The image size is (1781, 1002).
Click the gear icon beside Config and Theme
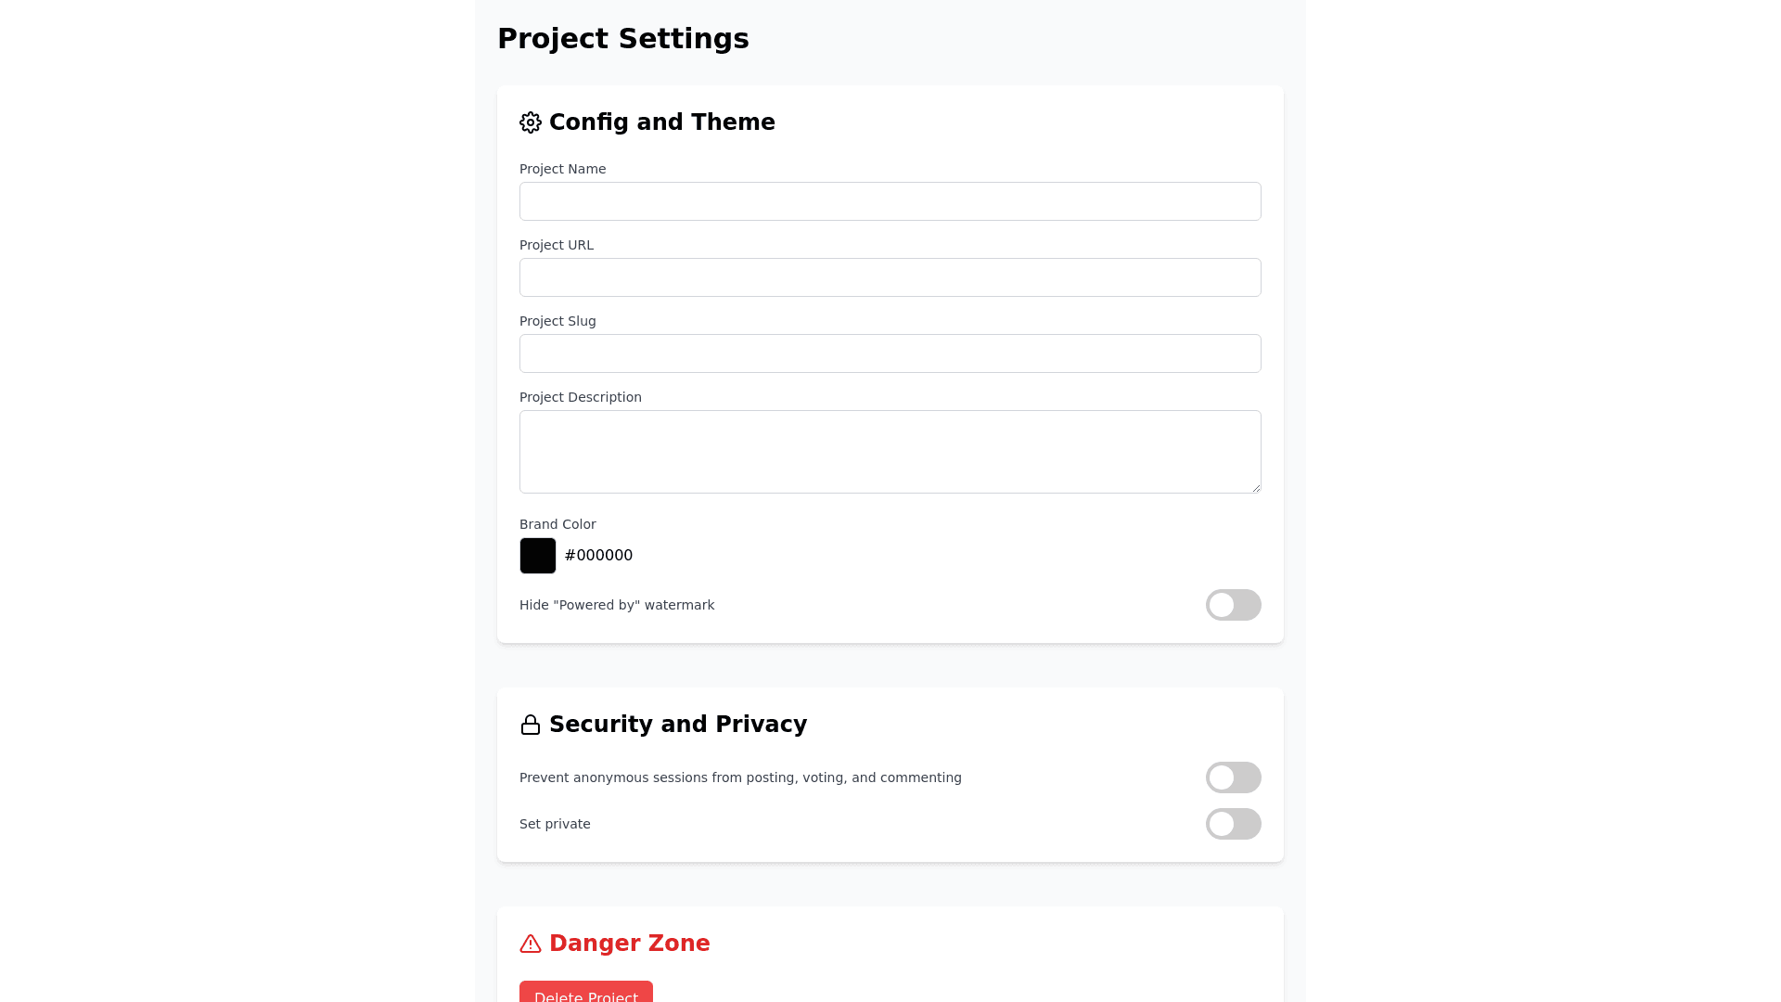click(x=531, y=122)
